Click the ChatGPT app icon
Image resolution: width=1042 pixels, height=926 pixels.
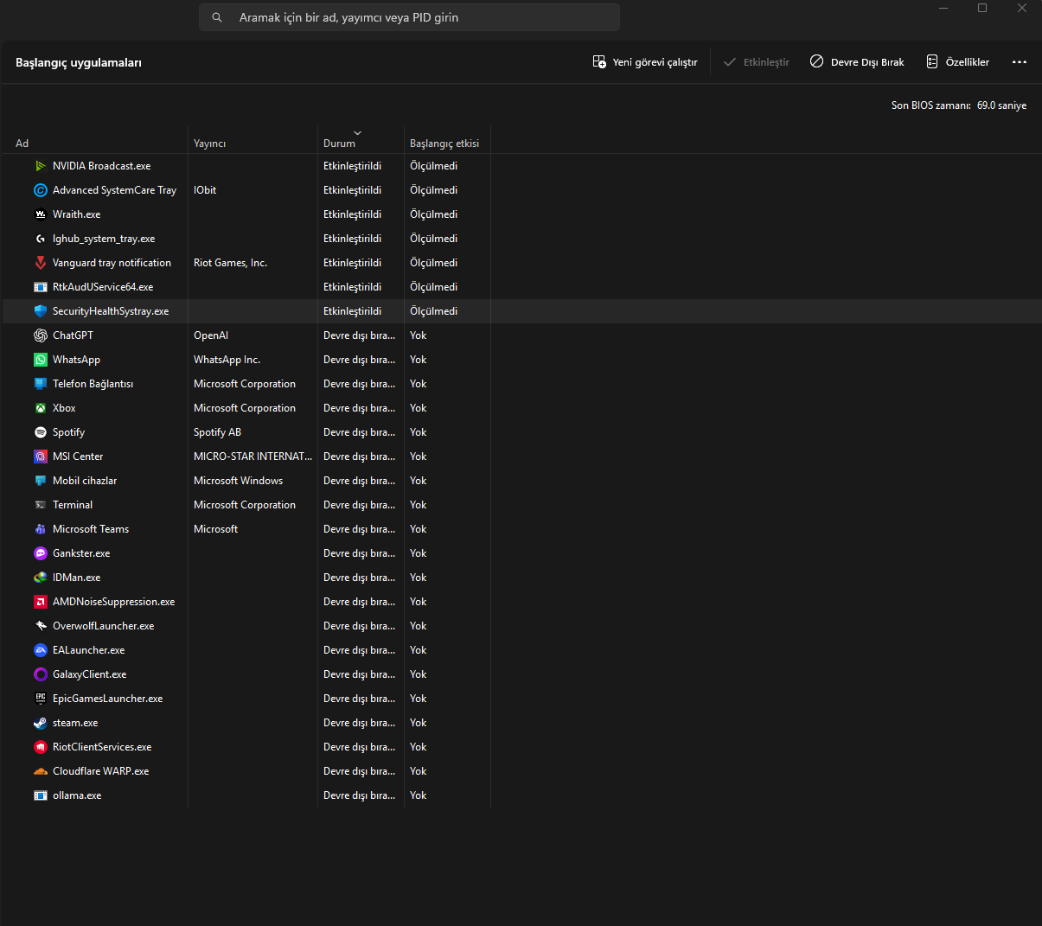click(41, 335)
